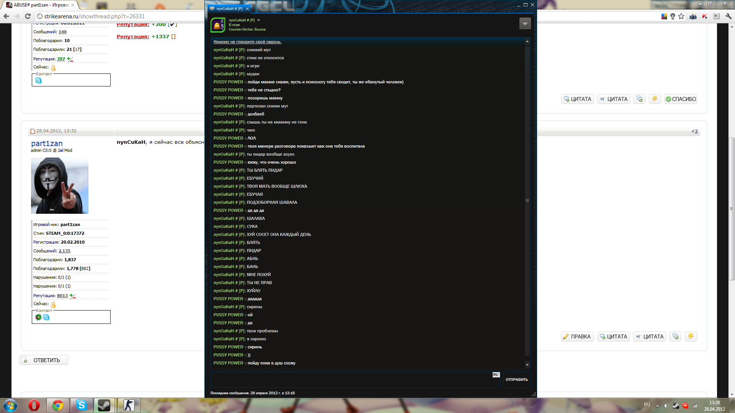Click the browser page vertical scrollbar thumb

(x=732, y=209)
